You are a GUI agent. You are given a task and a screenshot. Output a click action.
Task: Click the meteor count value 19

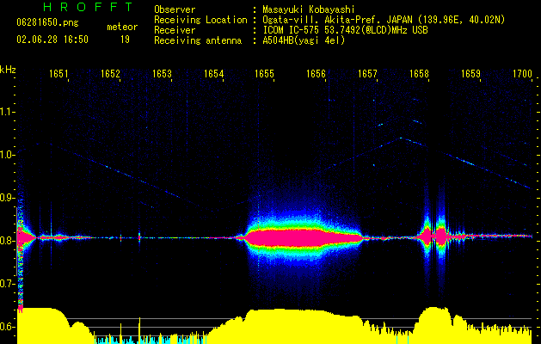pos(125,40)
